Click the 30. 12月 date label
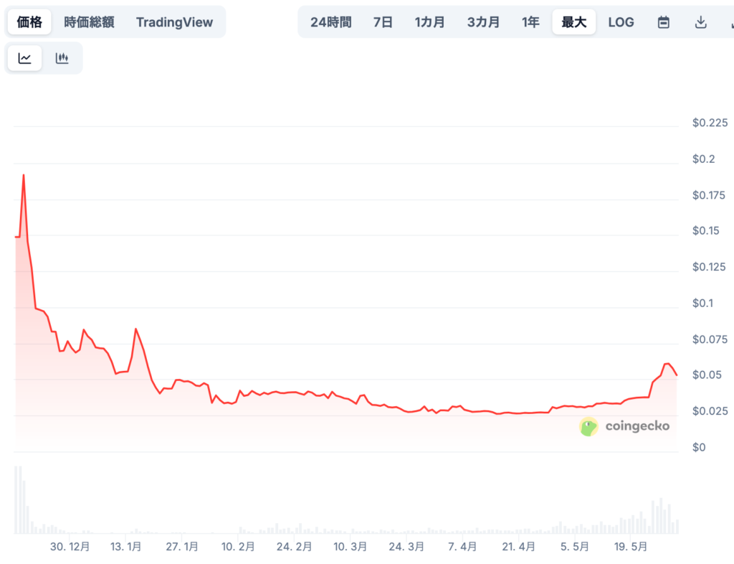Image resolution: width=734 pixels, height=564 pixels. tap(70, 547)
